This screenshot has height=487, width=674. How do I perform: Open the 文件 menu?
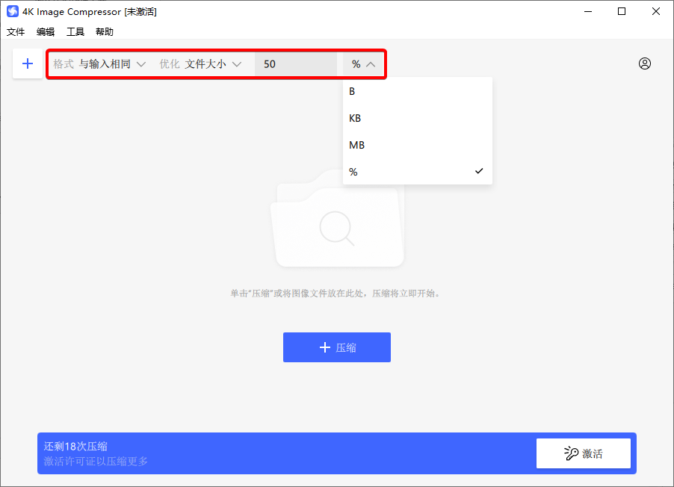(16, 32)
